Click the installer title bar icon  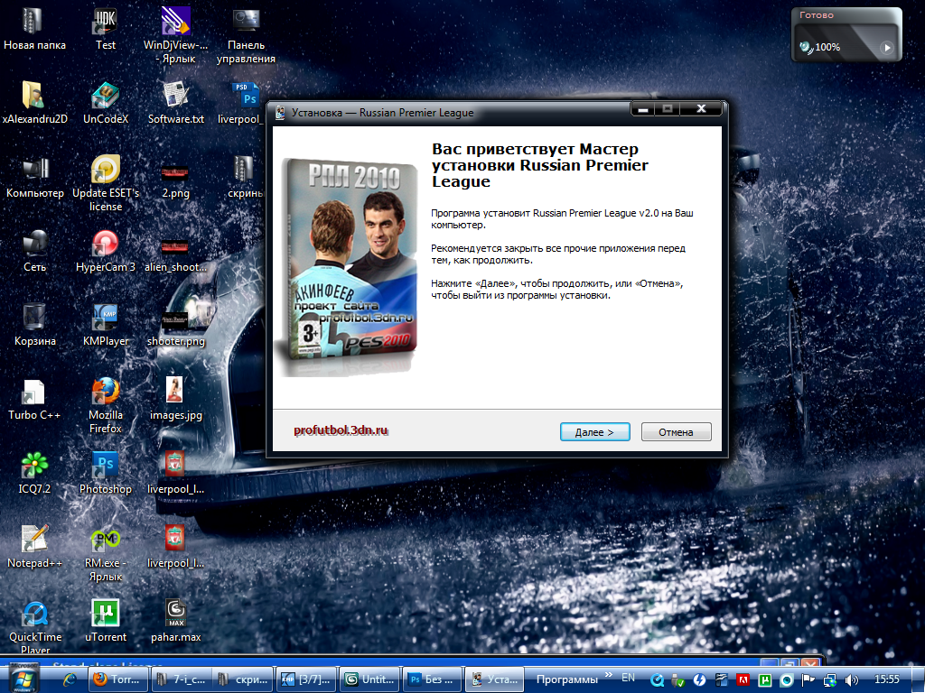[x=281, y=113]
